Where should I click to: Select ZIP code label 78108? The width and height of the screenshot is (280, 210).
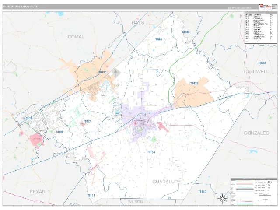pos(59,132)
